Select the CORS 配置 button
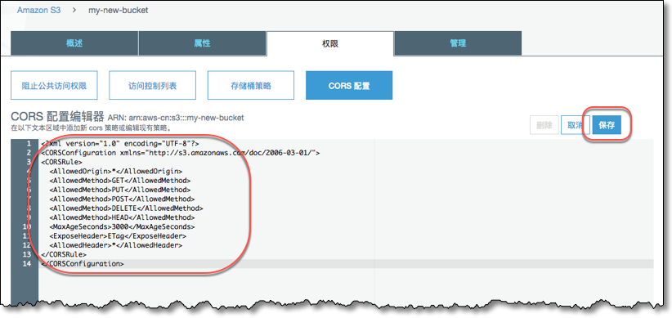The height and width of the screenshot is (318, 672). 349,85
